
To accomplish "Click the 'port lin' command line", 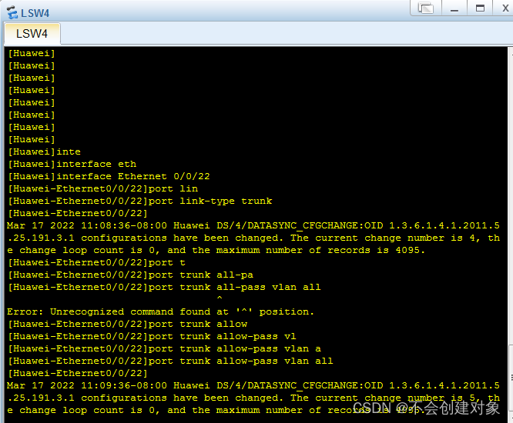I will tap(102, 188).
